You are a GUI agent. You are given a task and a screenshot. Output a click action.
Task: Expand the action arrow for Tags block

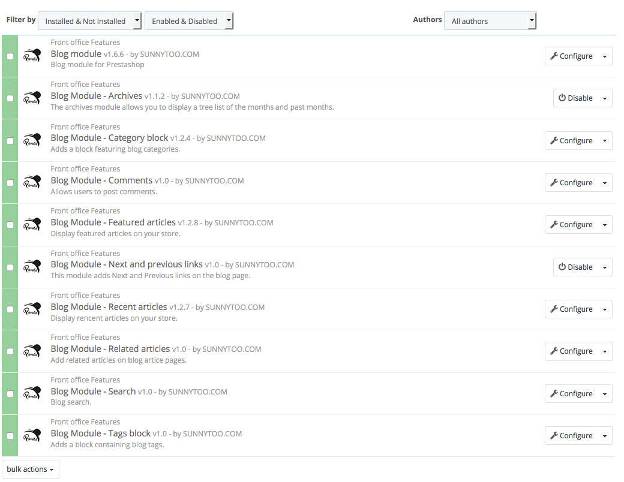(605, 436)
